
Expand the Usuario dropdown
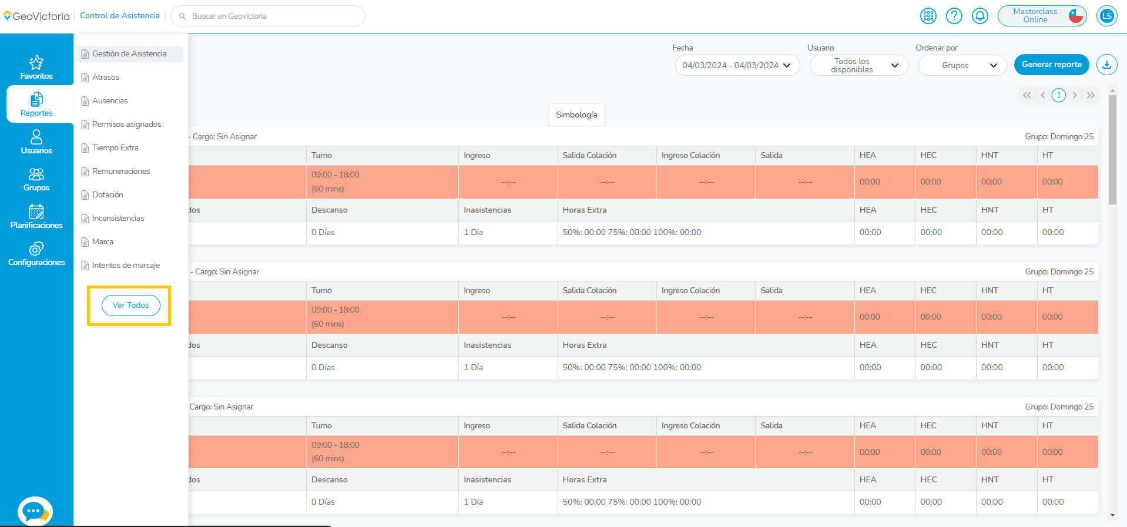[x=858, y=65]
